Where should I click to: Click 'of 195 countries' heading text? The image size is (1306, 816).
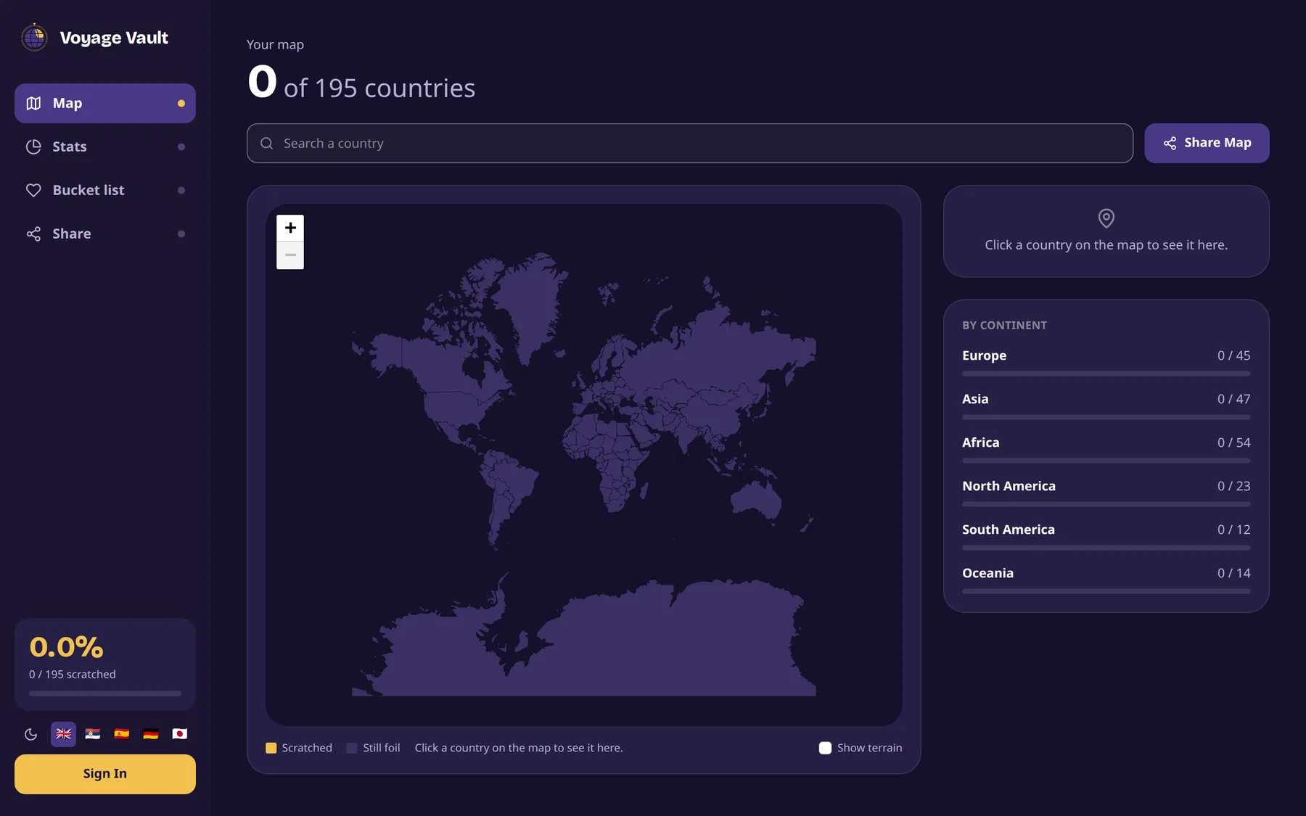(x=379, y=88)
